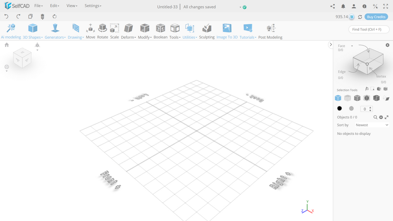Expand the Generators dropdown
This screenshot has height=221, width=393.
(55, 32)
